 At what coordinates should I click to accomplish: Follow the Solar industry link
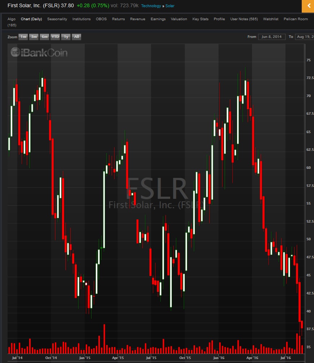click(x=170, y=6)
